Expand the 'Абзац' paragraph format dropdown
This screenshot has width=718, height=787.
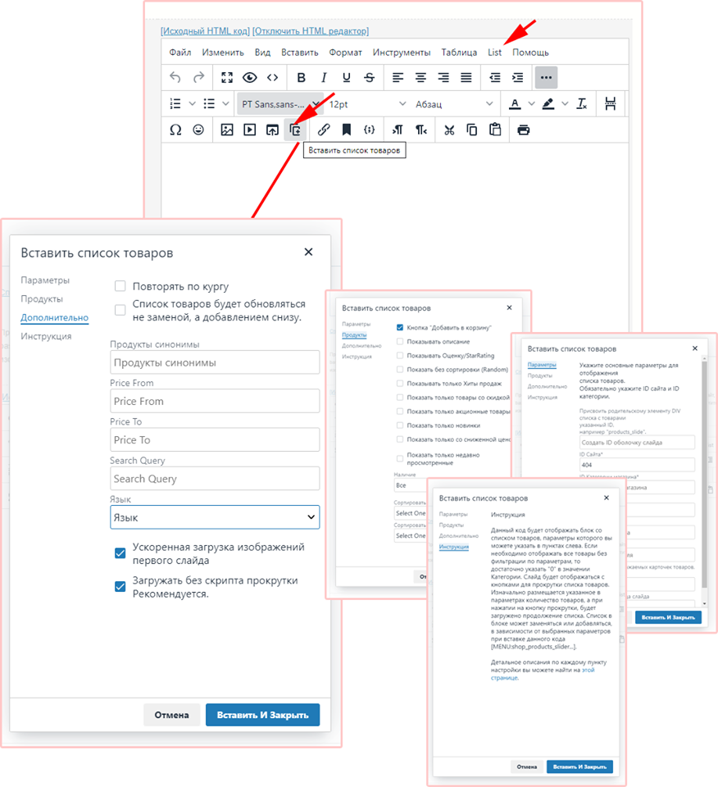coord(454,104)
